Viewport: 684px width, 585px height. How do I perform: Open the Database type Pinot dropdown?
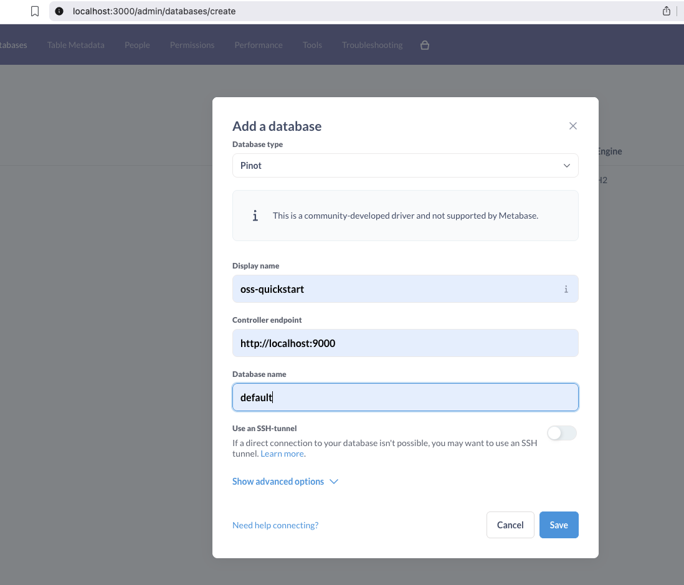point(405,166)
